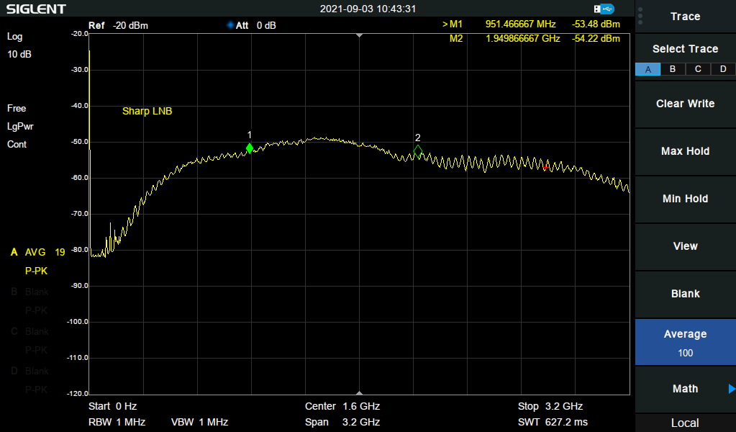The image size is (736, 432).
Task: Click the blue diamond next to Att
Action: pos(230,25)
